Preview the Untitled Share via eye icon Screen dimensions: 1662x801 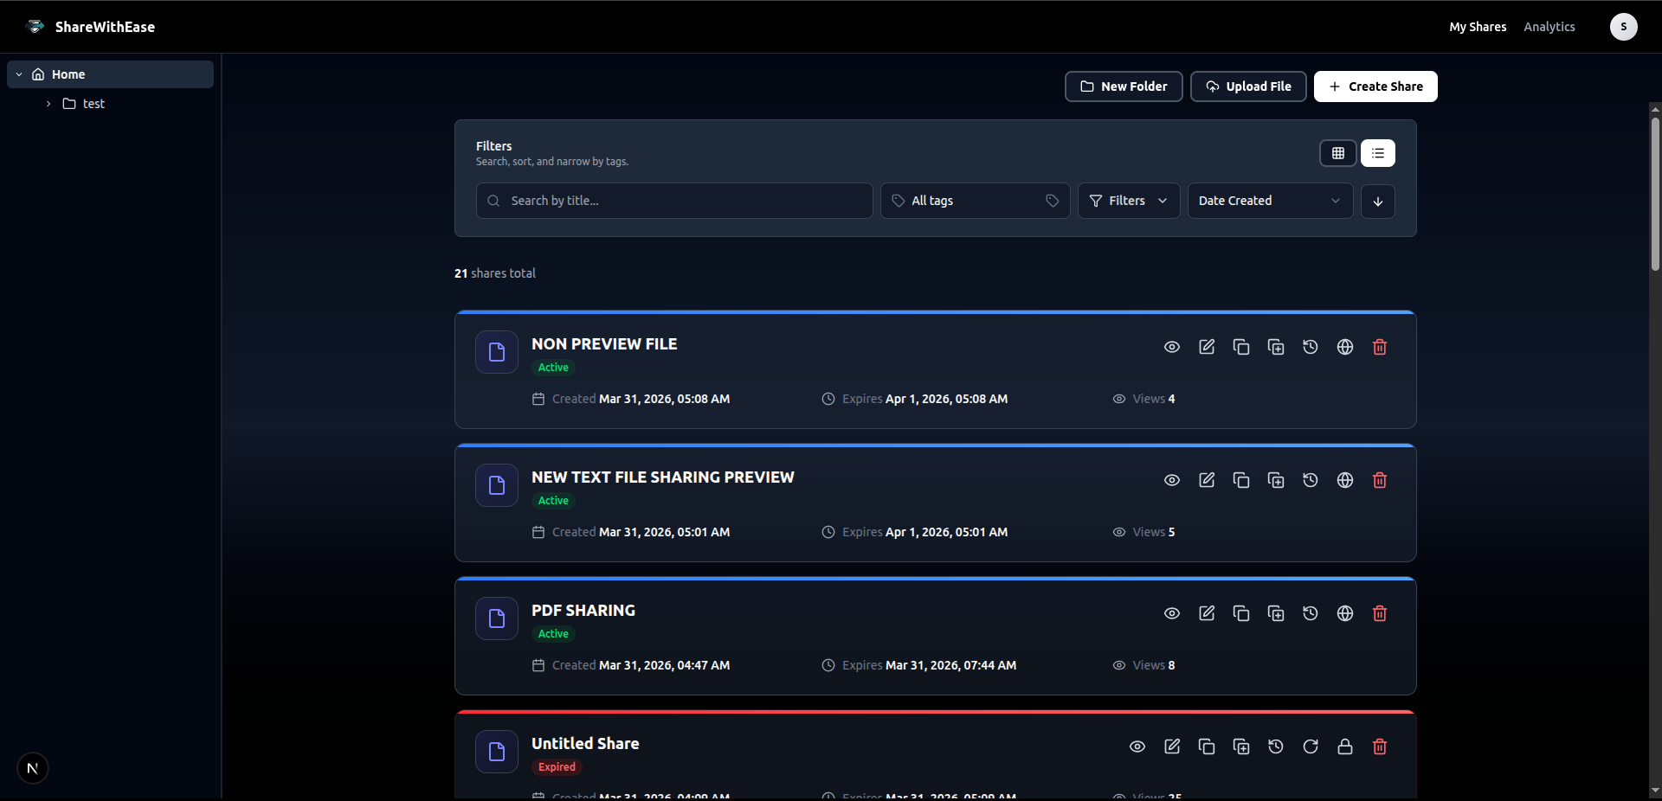[x=1137, y=747]
